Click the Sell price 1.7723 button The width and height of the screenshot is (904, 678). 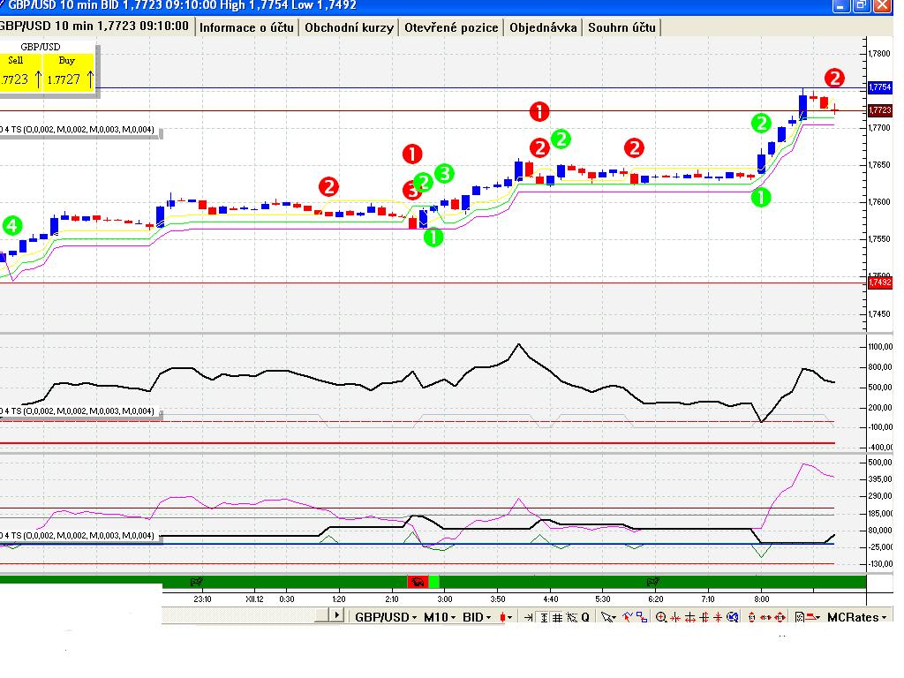(21, 72)
